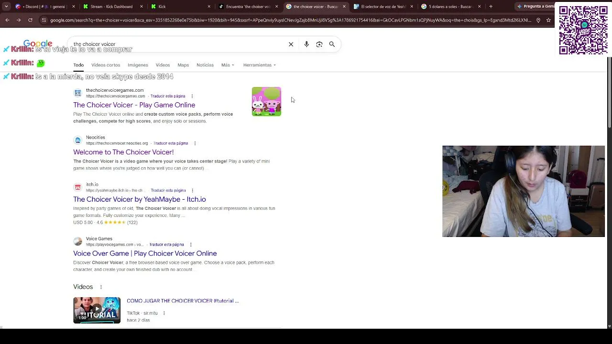Translate the Voice Games result page
The height and width of the screenshot is (344, 612).
point(166,245)
